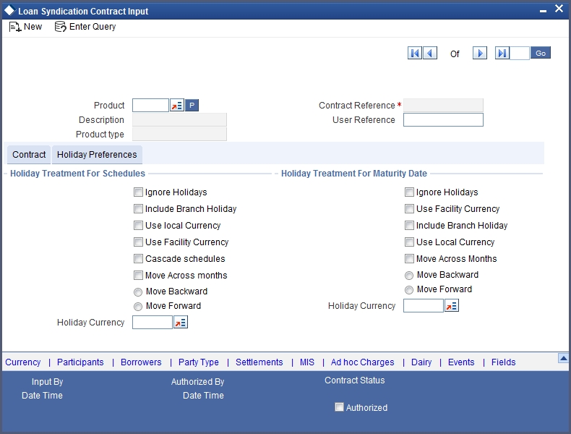Viewport: 571px width, 434px height.
Task: Expand the bottom toolbar arrow icon
Action: point(563,359)
